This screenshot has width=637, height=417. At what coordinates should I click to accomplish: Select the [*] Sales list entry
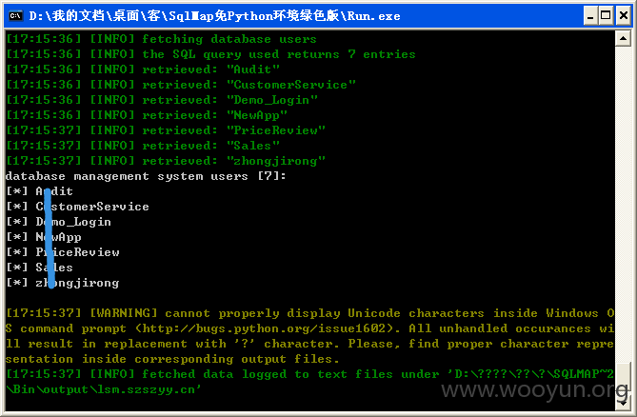pos(39,268)
